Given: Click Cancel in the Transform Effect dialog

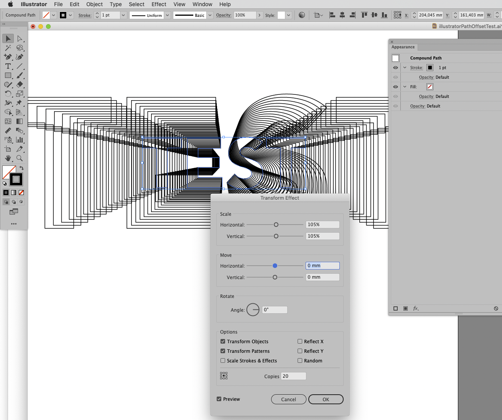Looking at the screenshot, I should [288, 399].
